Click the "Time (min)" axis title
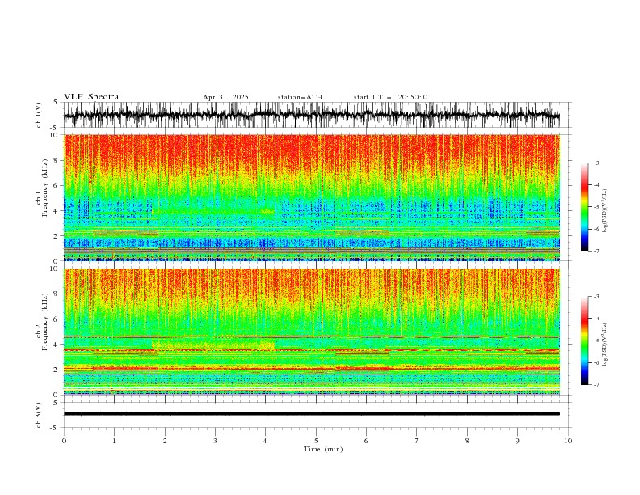Viewport: 640px width, 495px height. click(x=323, y=449)
